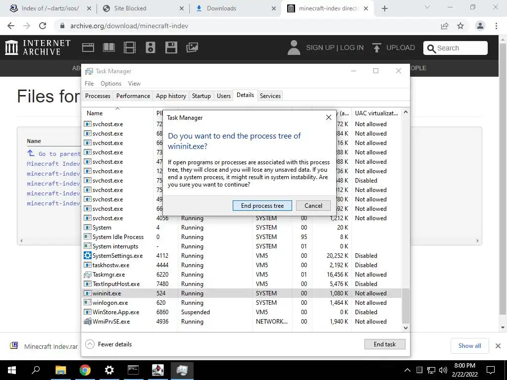Go back with Chrome back arrow
This screenshot has height=380, width=507.
(x=11, y=26)
